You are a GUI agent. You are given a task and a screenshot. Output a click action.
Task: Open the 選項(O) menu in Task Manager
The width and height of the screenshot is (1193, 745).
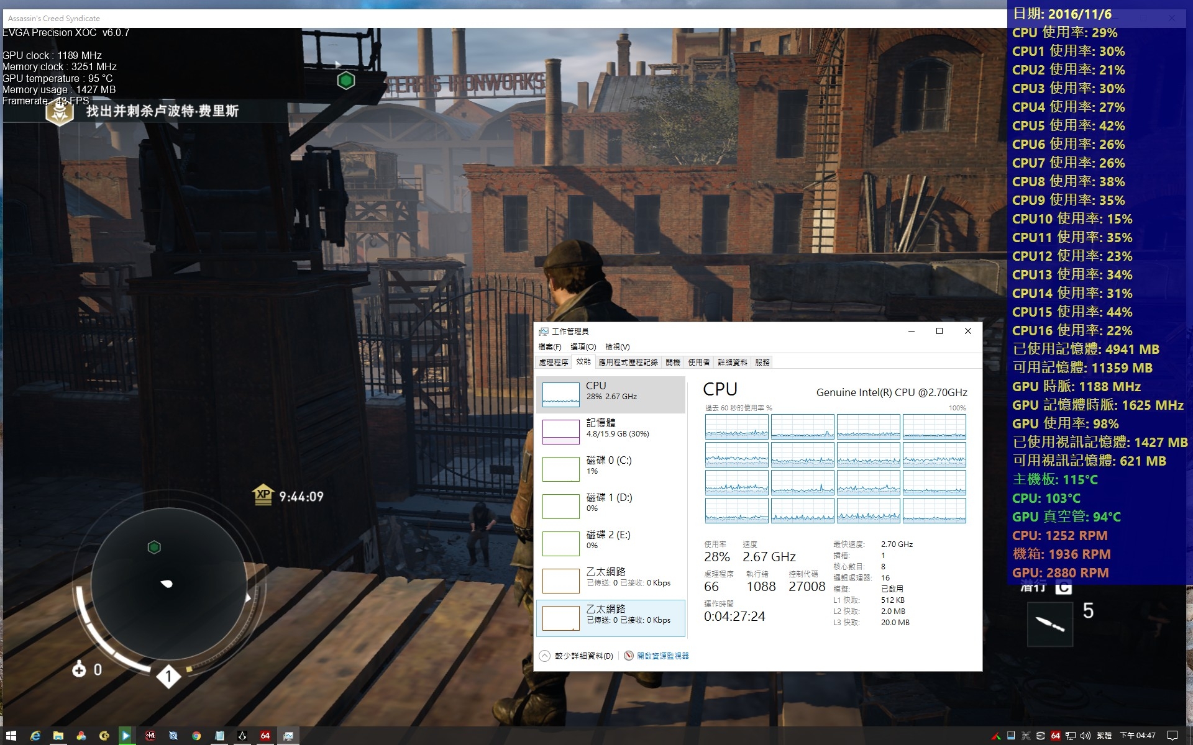583,347
